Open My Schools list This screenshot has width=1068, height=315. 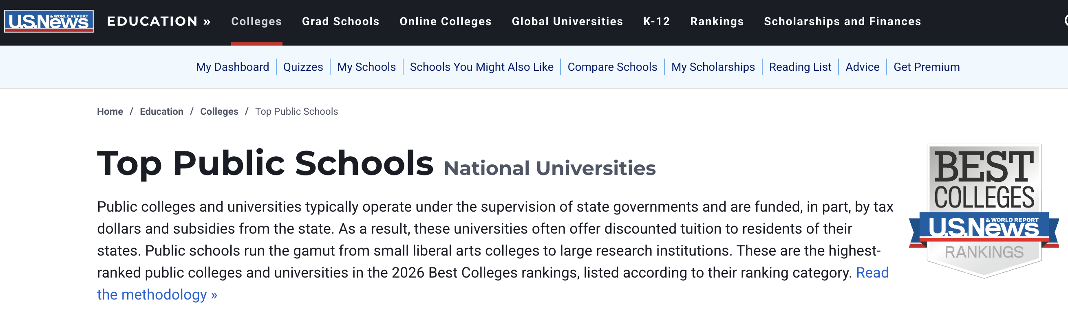[366, 67]
